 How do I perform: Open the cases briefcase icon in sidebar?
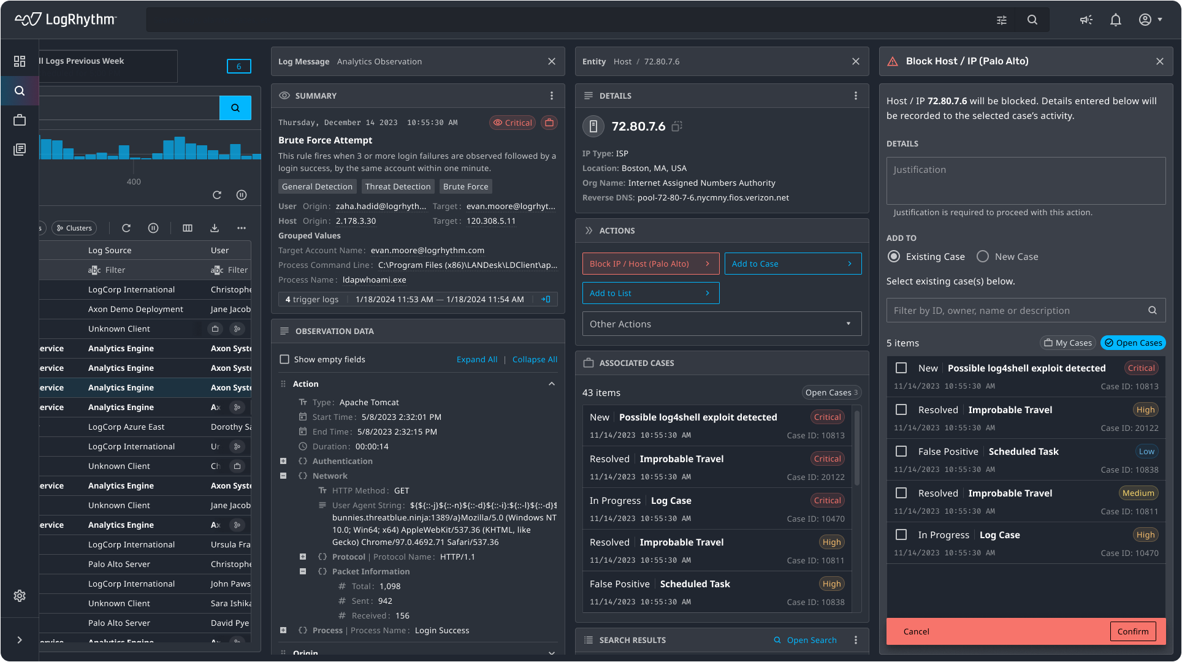coord(20,120)
